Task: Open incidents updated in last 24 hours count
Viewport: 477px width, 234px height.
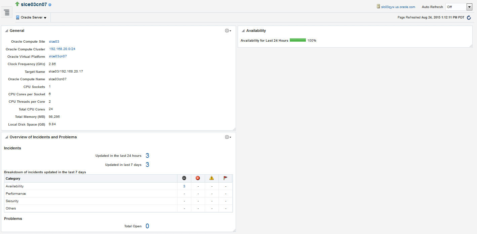Action: (x=147, y=155)
